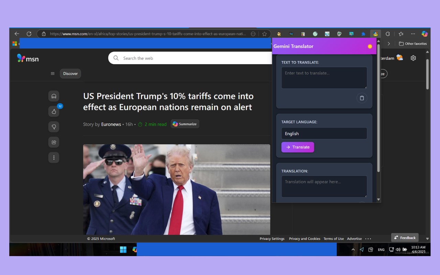Open the Other favorites folder
The width and height of the screenshot is (440, 275).
click(413, 44)
